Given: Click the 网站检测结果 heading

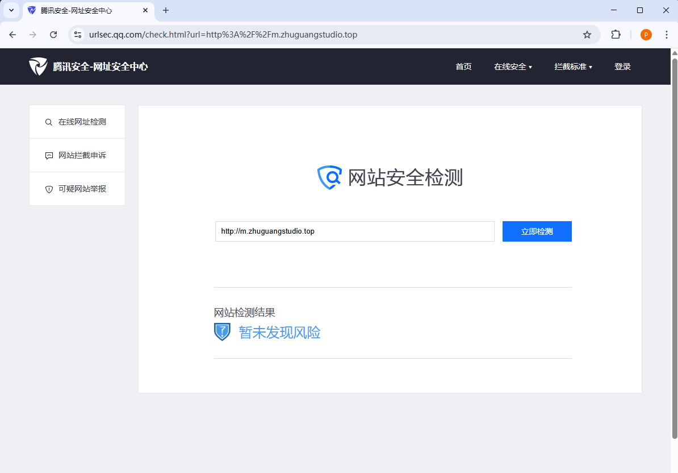Looking at the screenshot, I should click(x=244, y=313).
